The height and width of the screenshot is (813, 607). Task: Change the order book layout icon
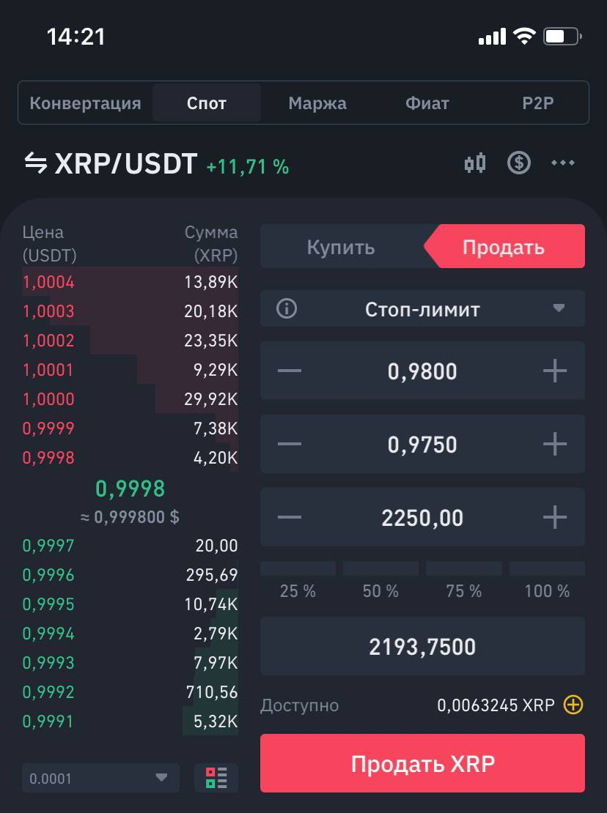pyautogui.click(x=216, y=778)
